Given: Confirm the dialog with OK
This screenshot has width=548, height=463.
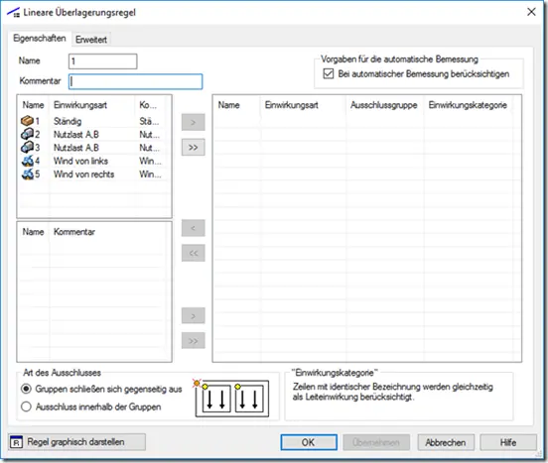Looking at the screenshot, I should [309, 442].
